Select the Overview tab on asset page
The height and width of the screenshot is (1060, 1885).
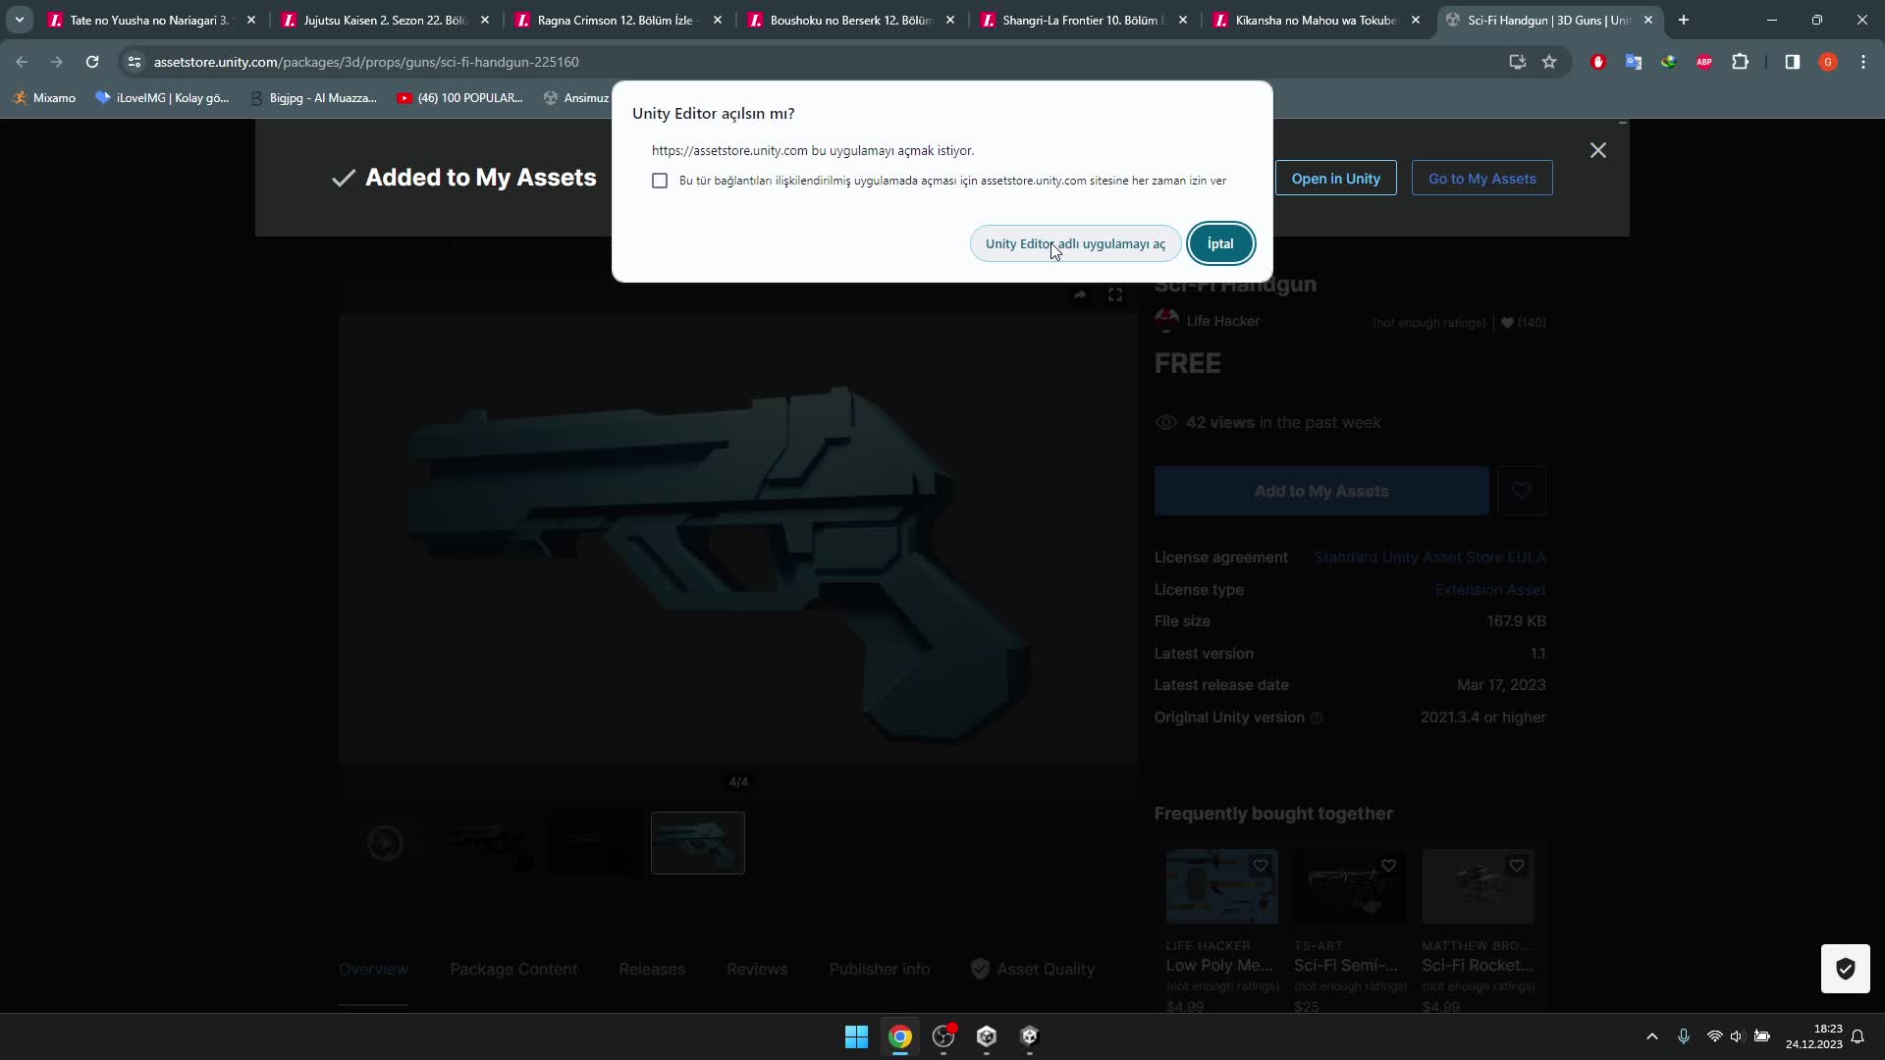[373, 968]
